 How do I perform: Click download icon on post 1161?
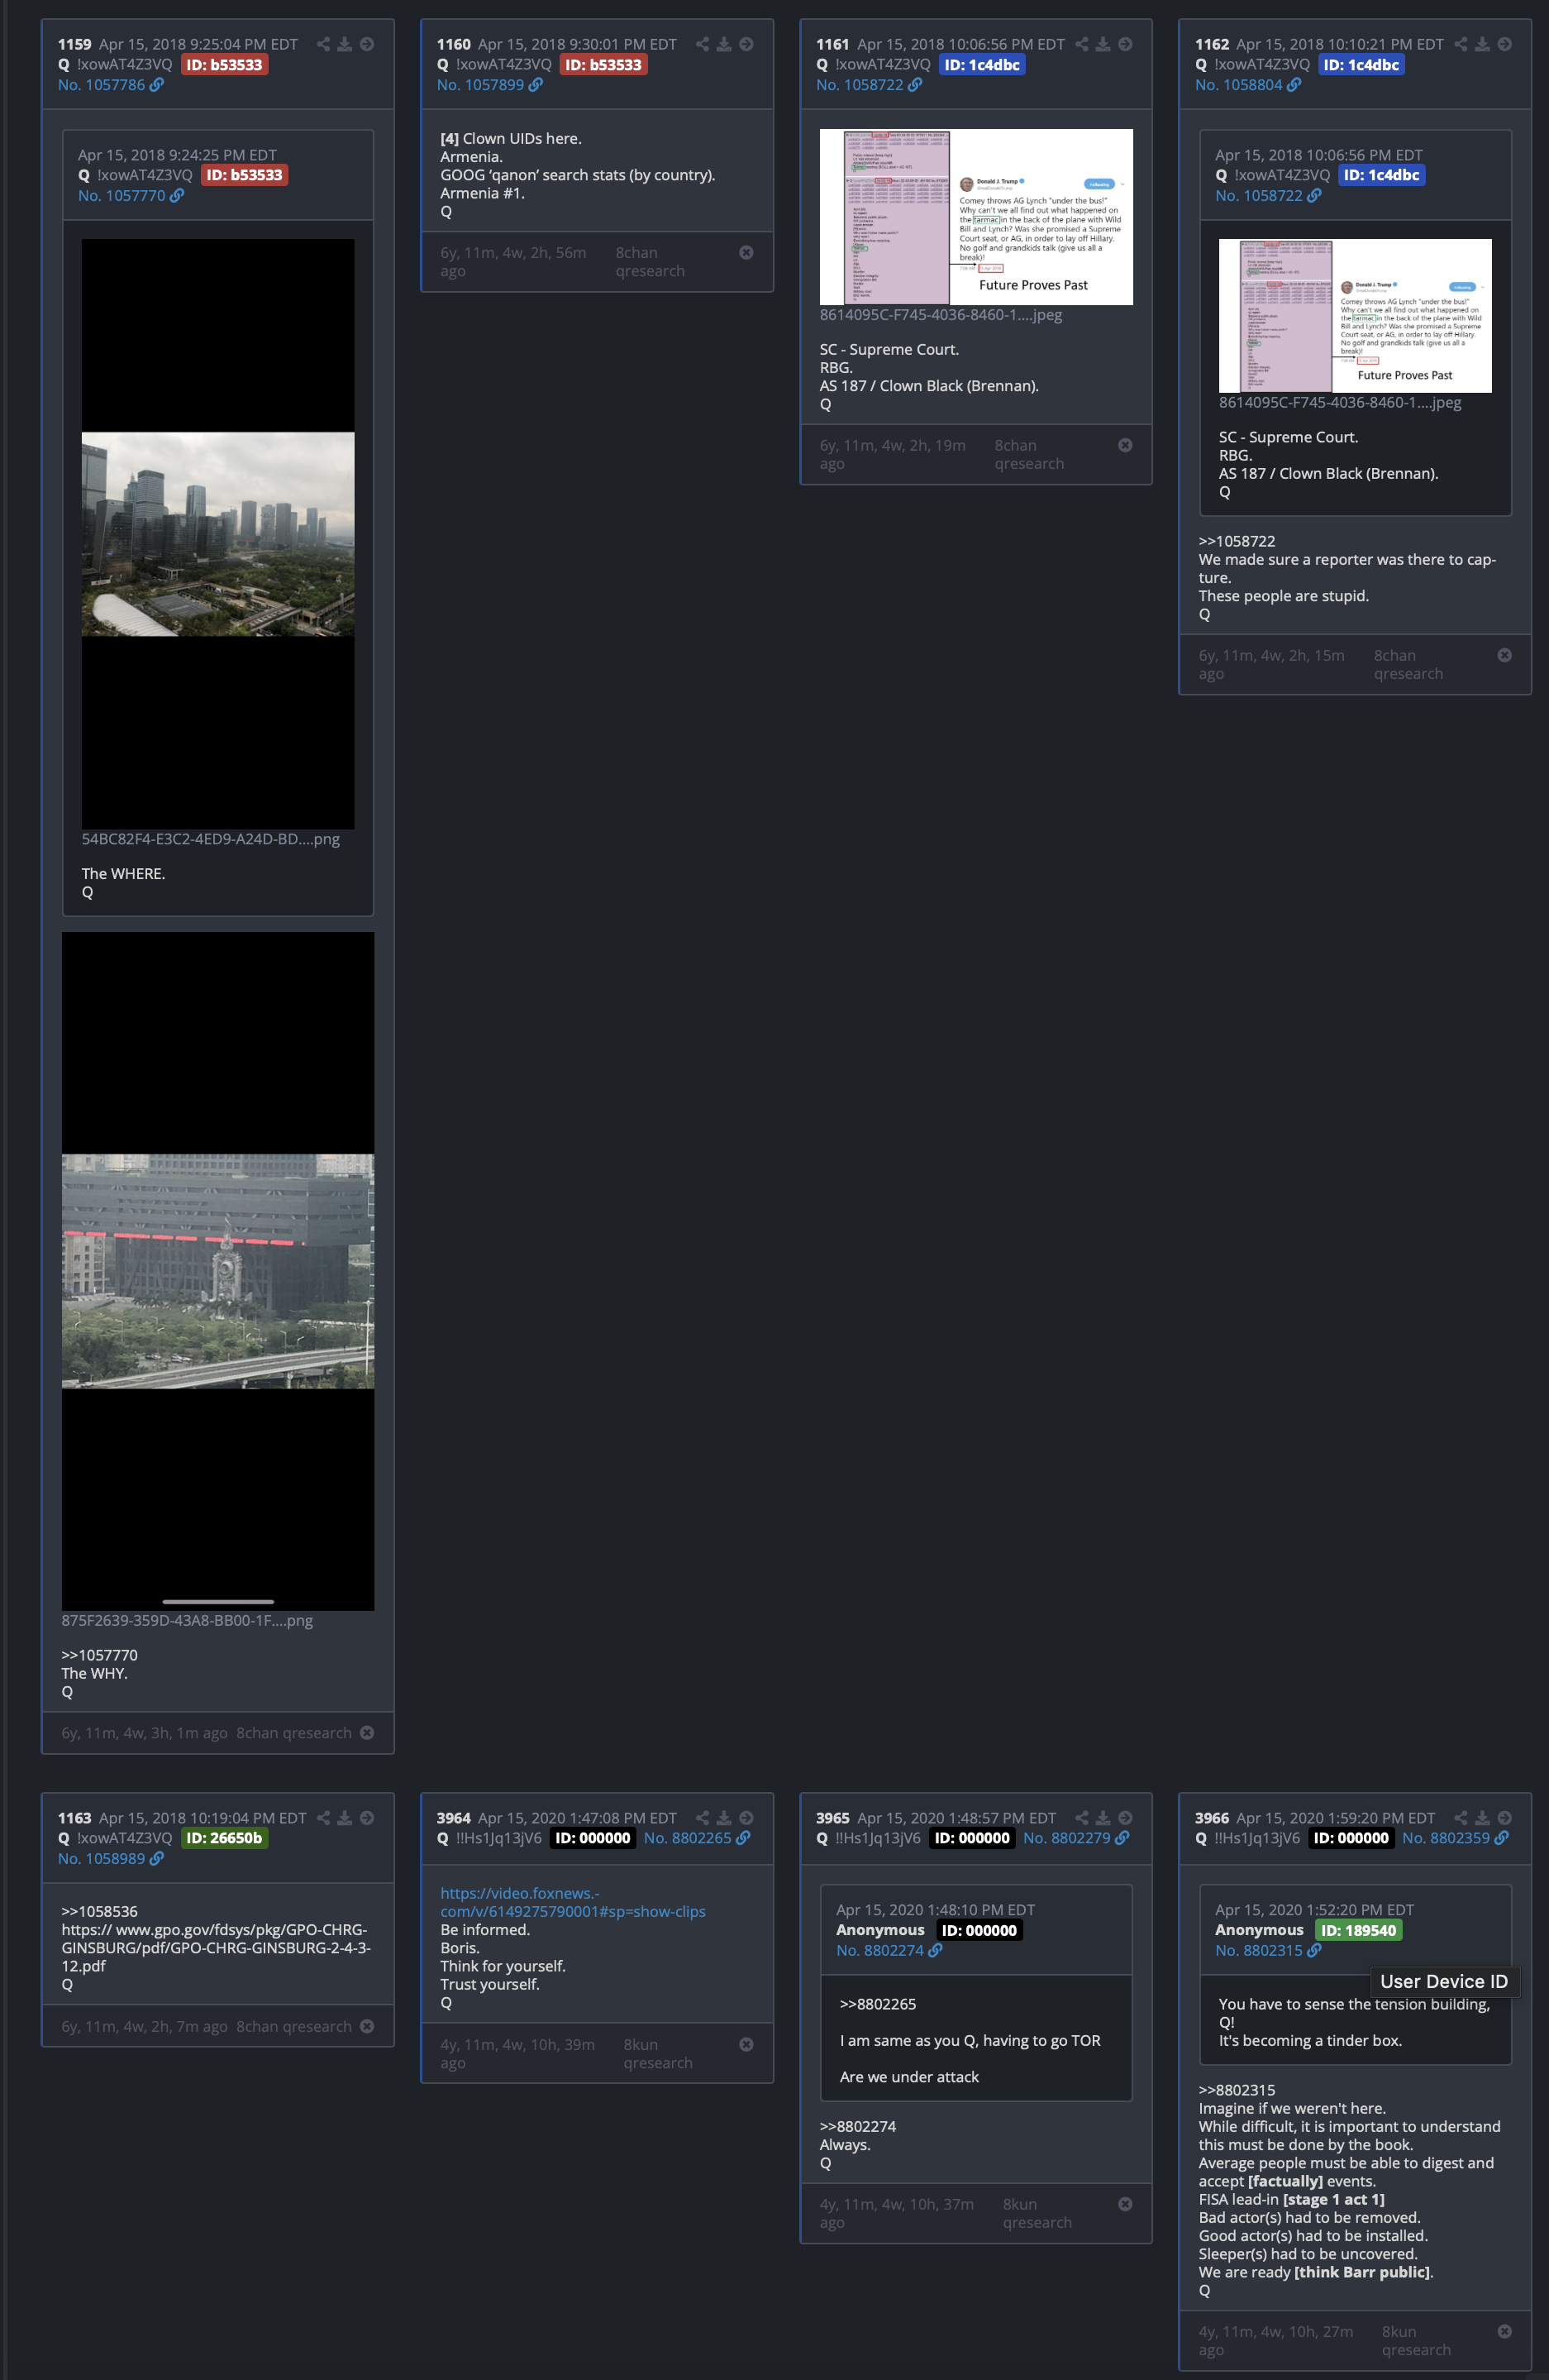(x=1103, y=44)
